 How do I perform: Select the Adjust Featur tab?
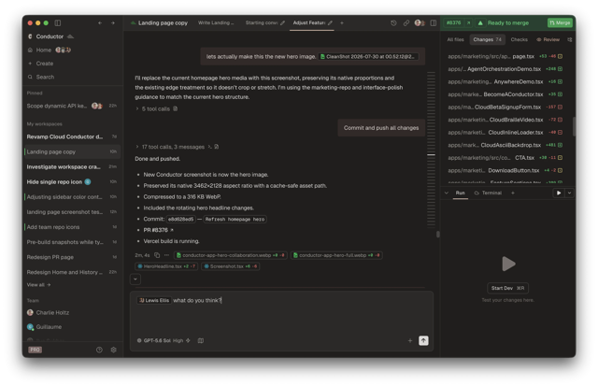[308, 22]
